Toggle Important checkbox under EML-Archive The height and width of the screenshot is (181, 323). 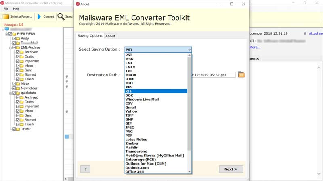point(18,61)
